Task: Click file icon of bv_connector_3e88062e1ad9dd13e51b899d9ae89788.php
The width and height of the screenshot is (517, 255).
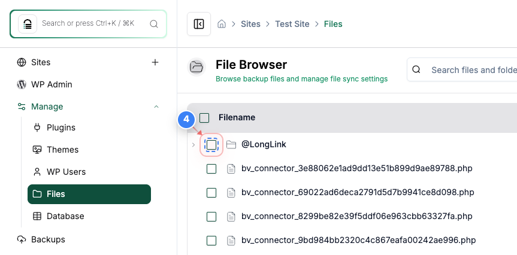Action: pos(231,169)
